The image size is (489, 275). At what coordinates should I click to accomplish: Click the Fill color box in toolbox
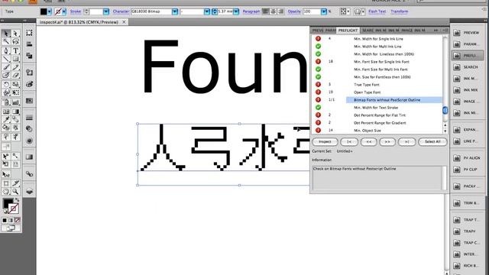[x=8, y=203]
